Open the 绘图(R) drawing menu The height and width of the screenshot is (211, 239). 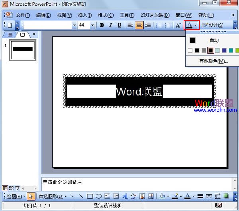[16, 196]
